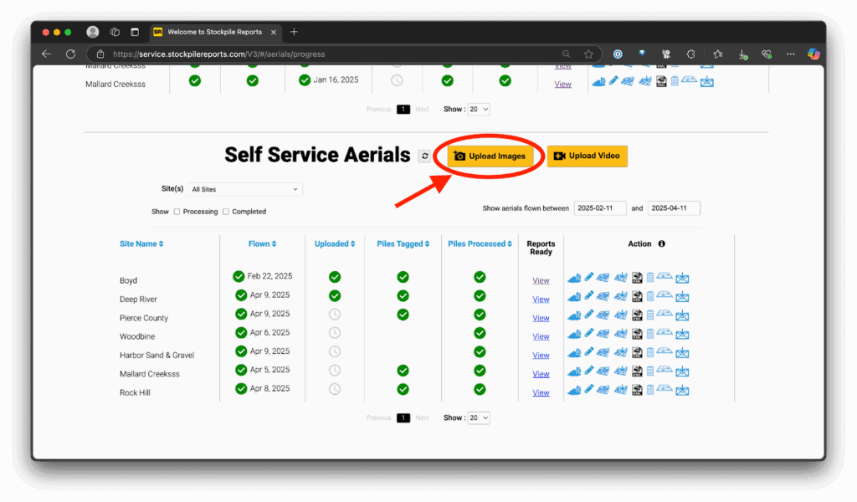This screenshot has height=502, width=857.
Task: Open the stockpile report icon for Pierce County
Action: 574,316
